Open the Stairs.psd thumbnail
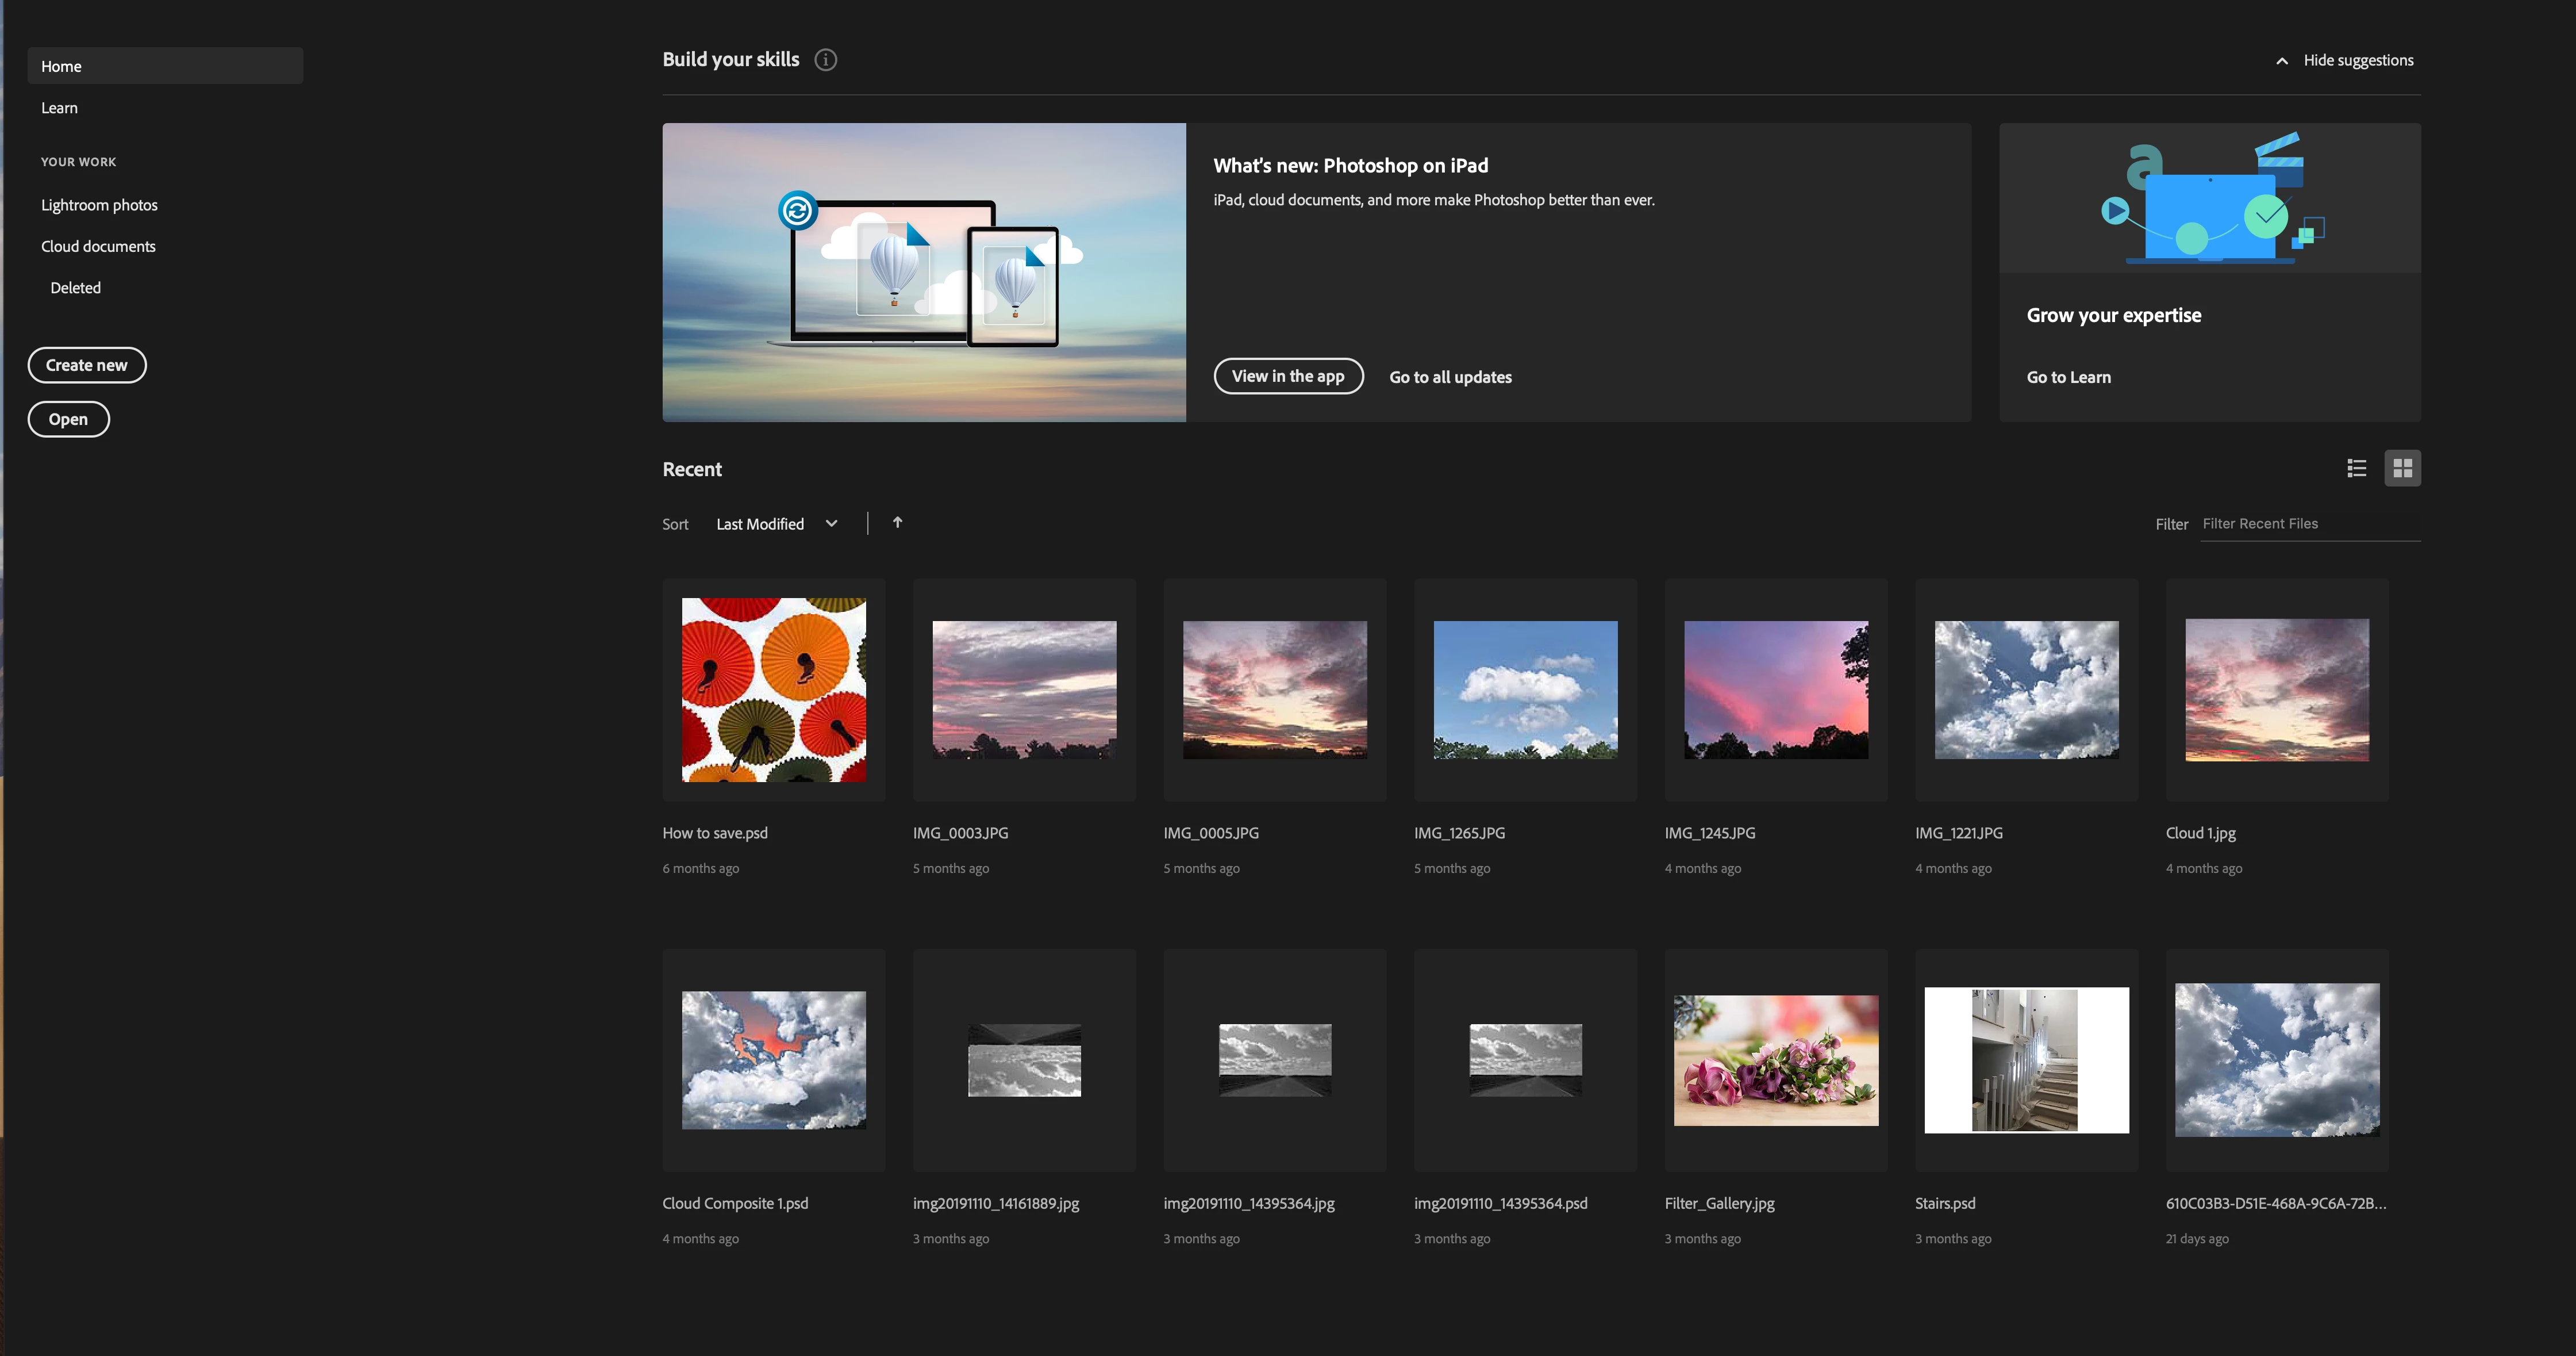 2026,1060
